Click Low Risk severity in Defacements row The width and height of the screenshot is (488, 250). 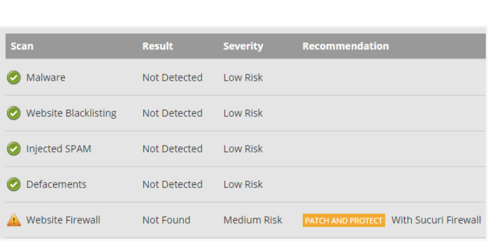tap(243, 184)
